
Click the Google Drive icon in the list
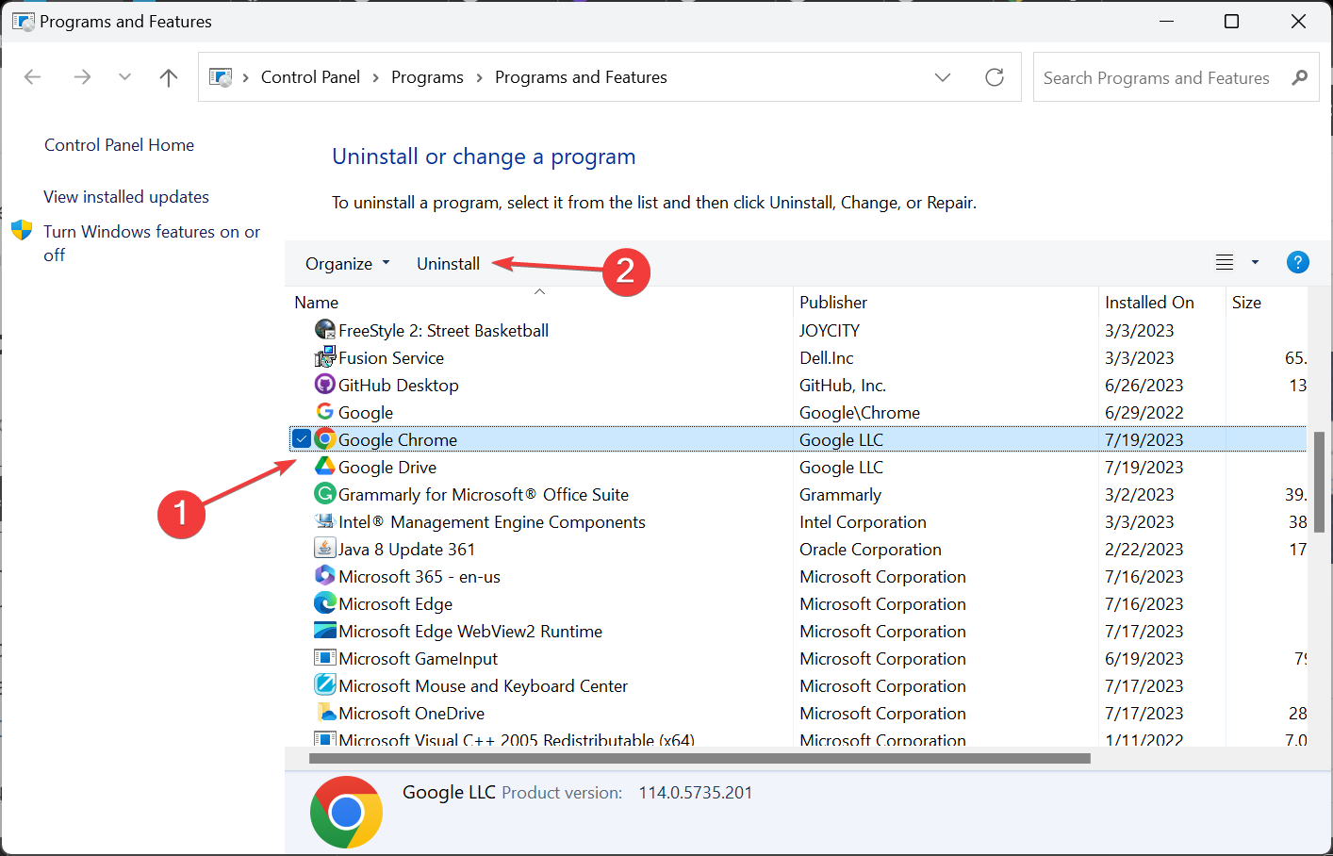click(324, 466)
